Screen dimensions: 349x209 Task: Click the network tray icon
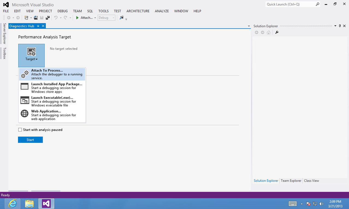point(315,204)
